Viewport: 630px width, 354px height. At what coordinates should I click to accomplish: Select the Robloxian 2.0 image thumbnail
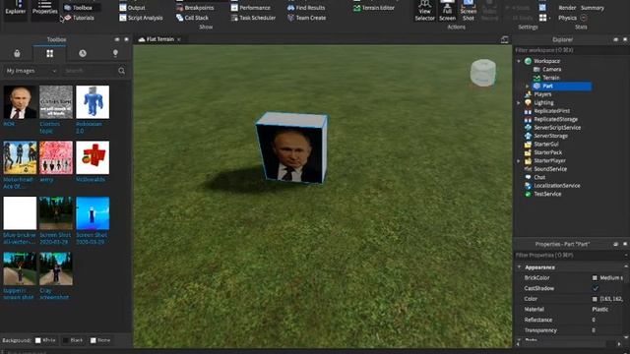tap(93, 102)
